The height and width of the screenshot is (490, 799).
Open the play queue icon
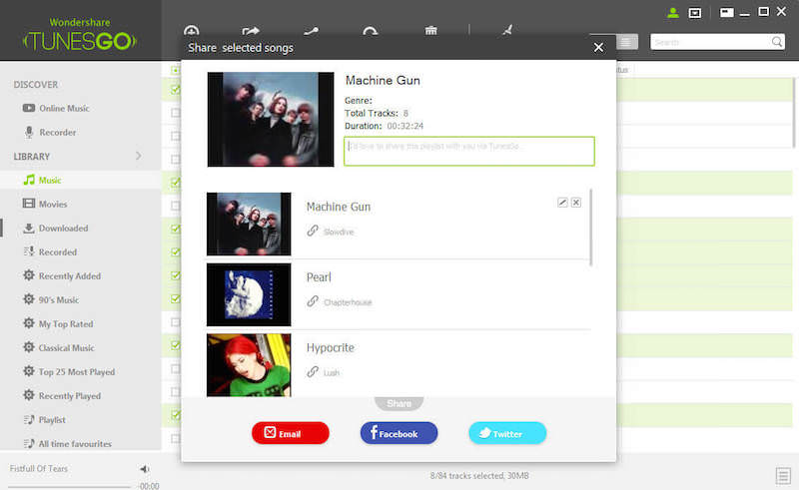pyautogui.click(x=783, y=476)
